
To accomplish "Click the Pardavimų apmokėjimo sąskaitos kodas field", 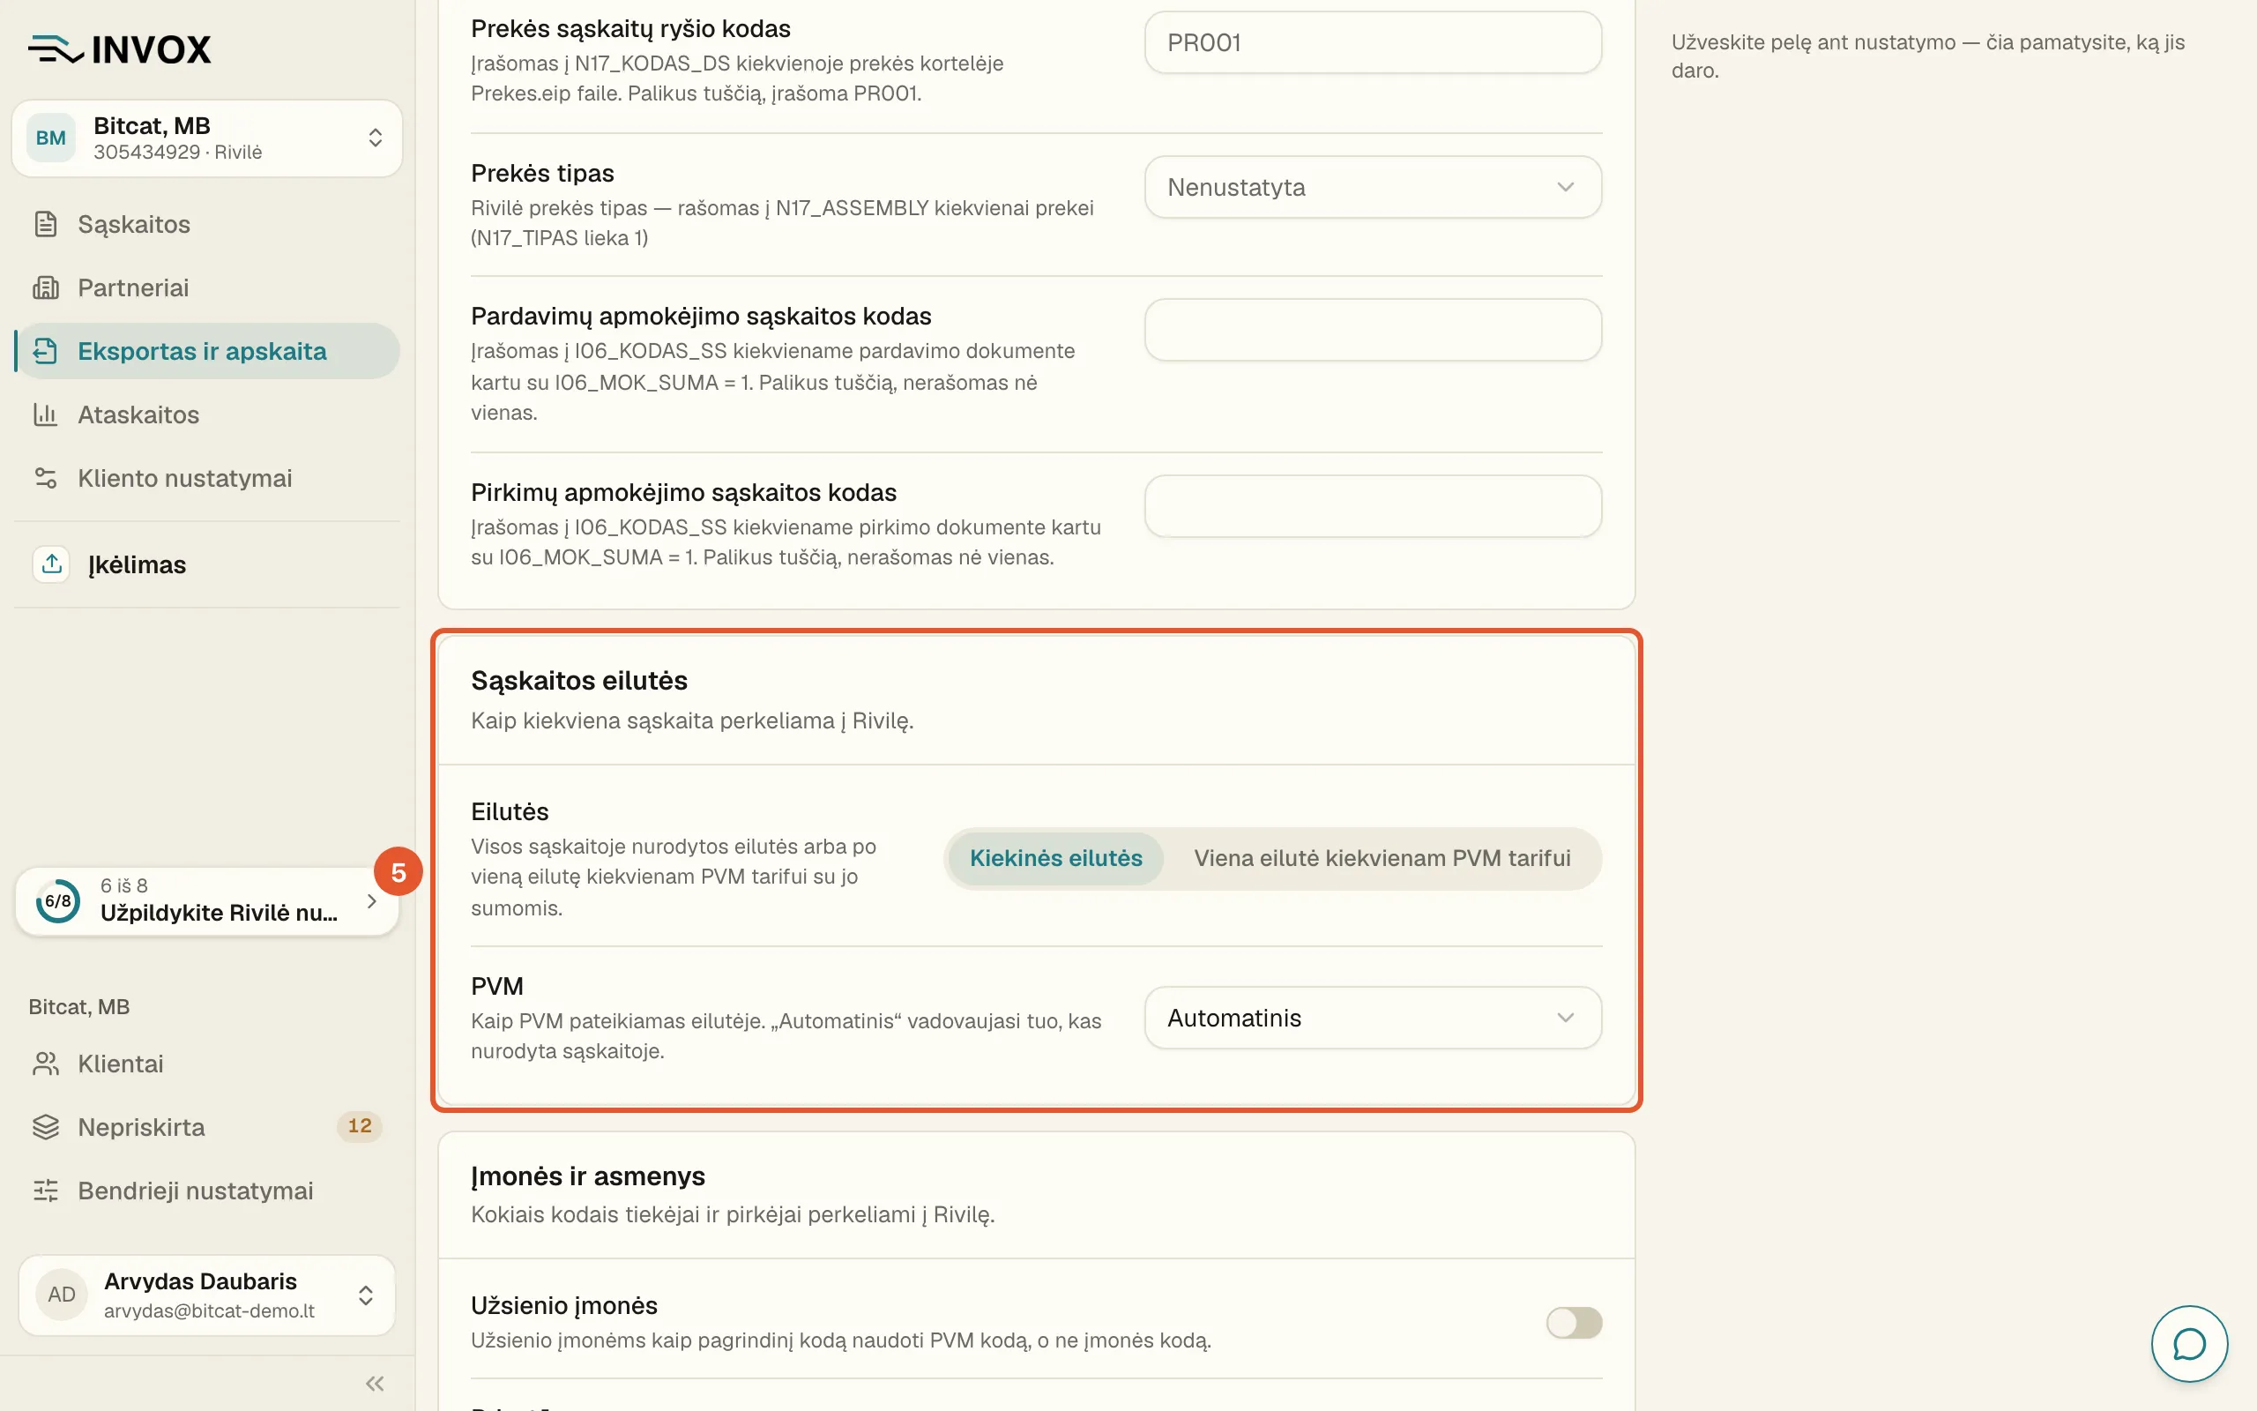I will (1373, 331).
